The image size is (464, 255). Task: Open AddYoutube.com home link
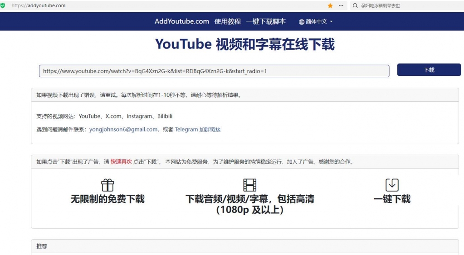tap(182, 21)
